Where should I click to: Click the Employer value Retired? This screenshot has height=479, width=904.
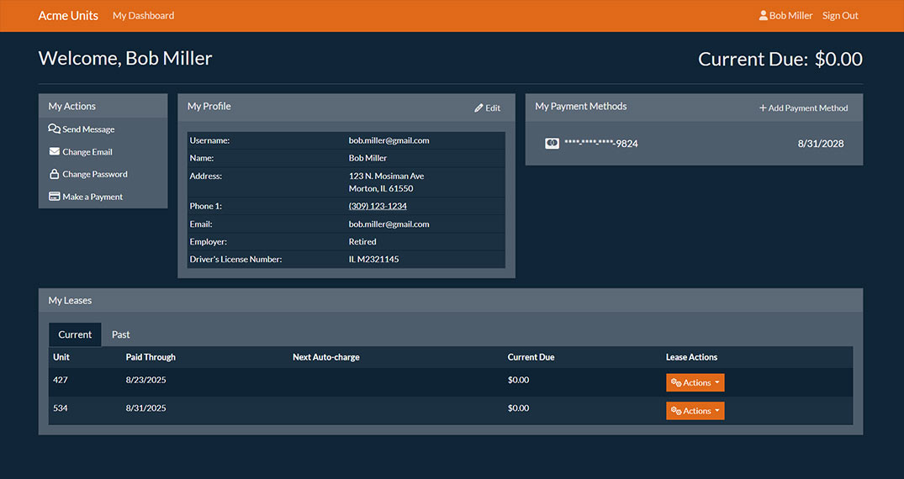(x=362, y=241)
